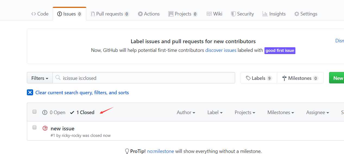The height and width of the screenshot is (154, 344).
Task: Click the Pull requests merge icon
Action: tap(93, 14)
